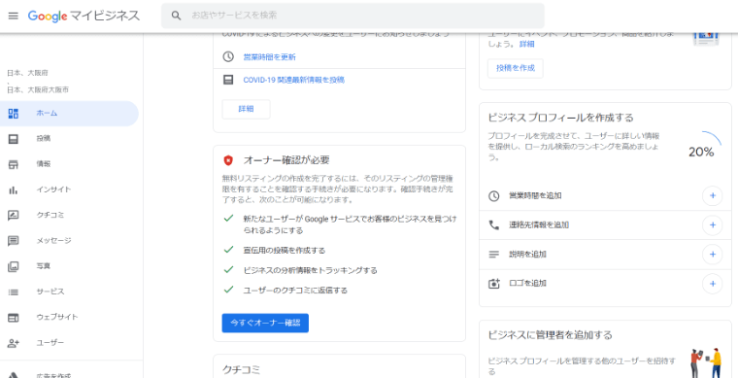Open ユーザー sidebar label
Image resolution: width=738 pixels, height=378 pixels.
(x=50, y=342)
